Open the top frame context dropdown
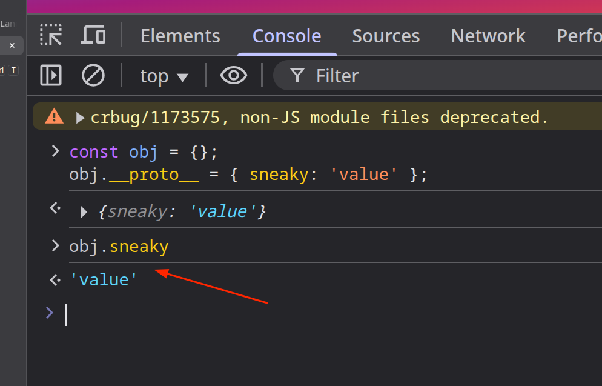 click(162, 75)
